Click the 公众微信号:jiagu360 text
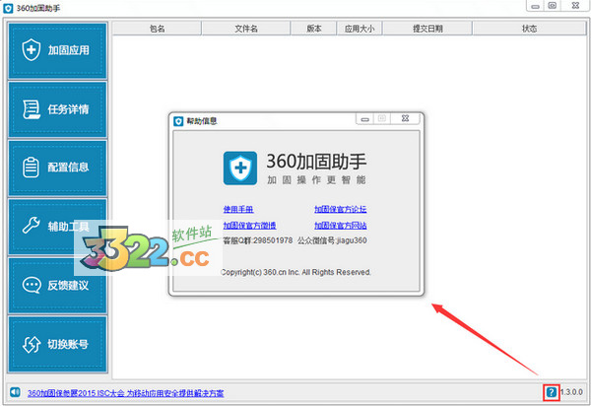Screen dimensions: 591x406 tap(332, 240)
